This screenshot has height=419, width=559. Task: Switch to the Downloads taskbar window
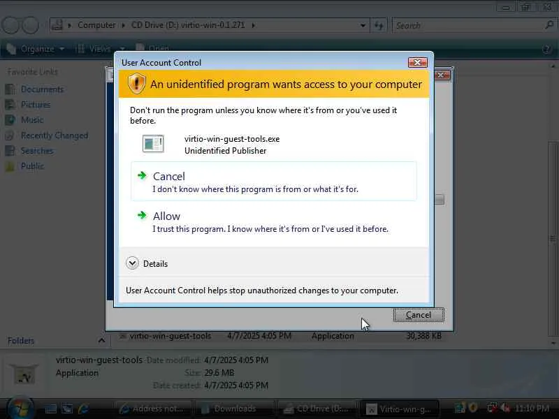[235, 409]
